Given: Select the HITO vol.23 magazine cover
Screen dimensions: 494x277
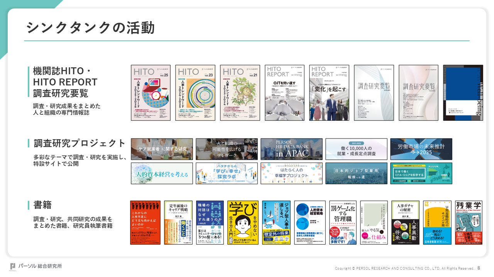Looking at the screenshot, I should [x=195, y=93].
